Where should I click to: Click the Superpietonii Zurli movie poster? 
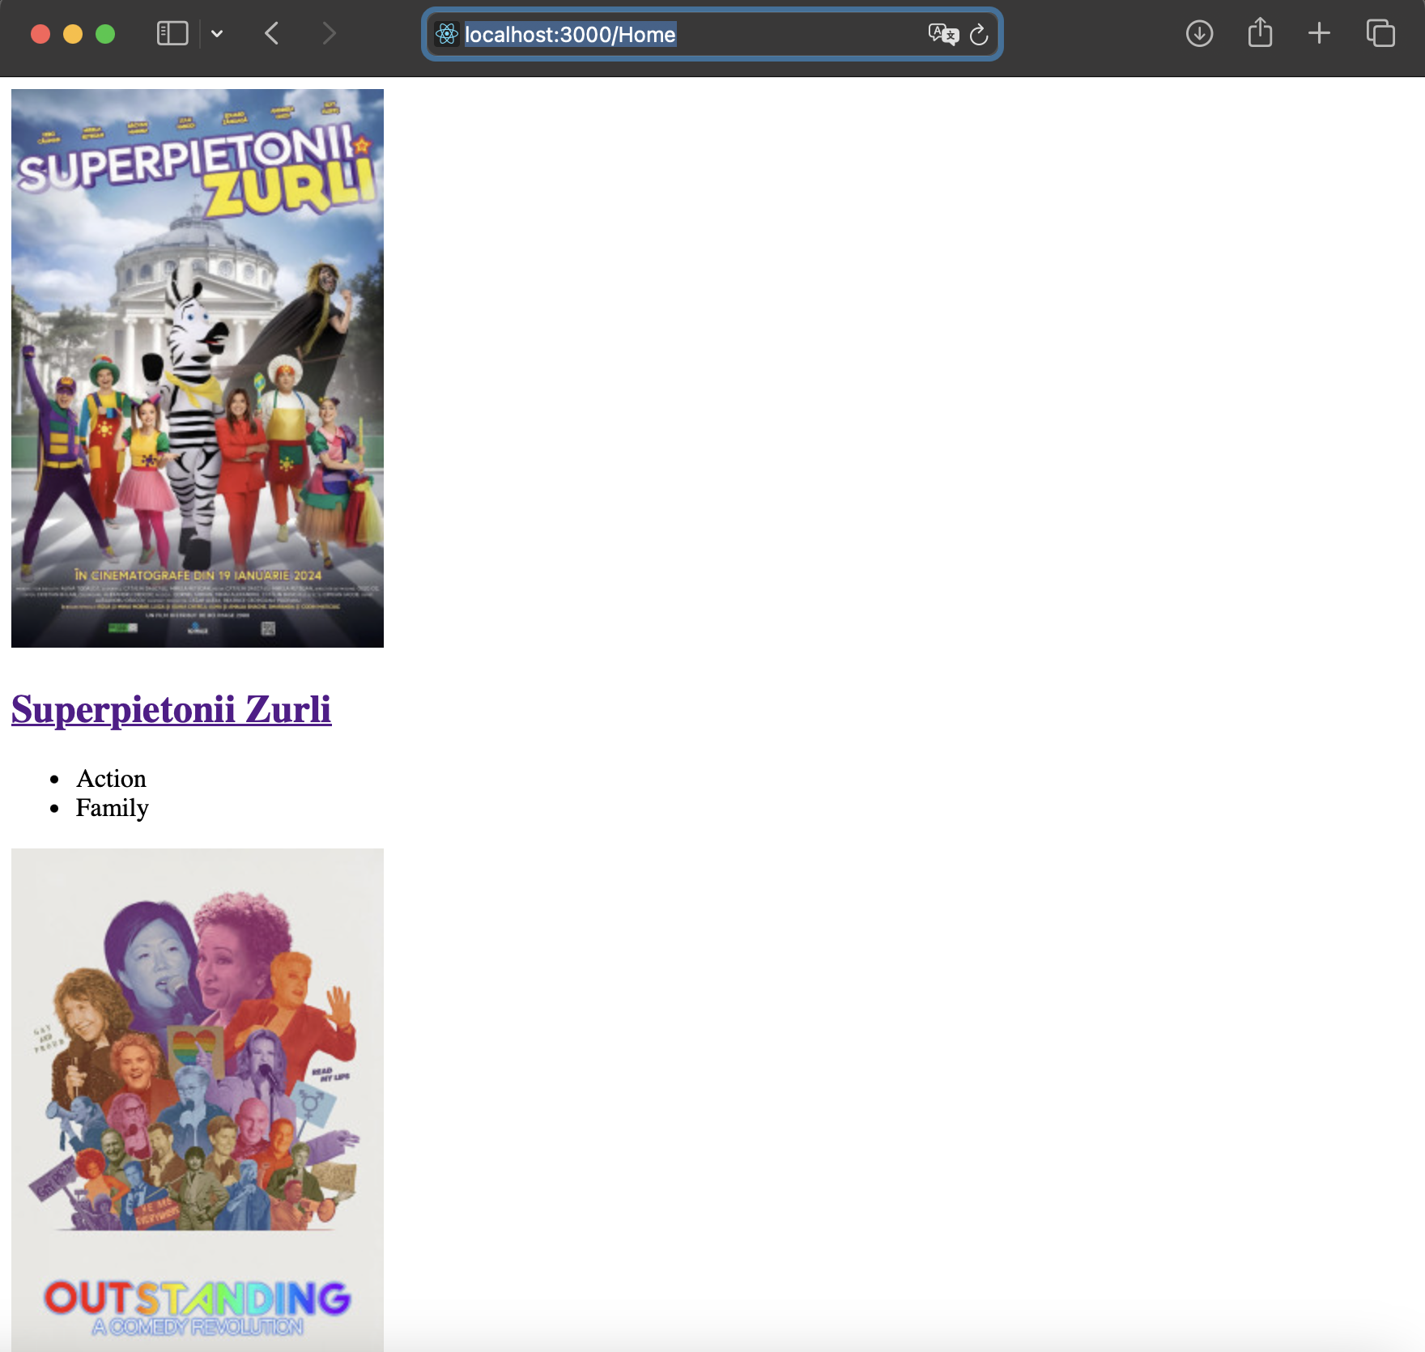click(198, 368)
